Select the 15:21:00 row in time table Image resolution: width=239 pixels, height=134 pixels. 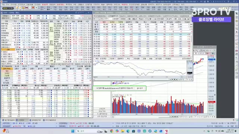(142, 35)
